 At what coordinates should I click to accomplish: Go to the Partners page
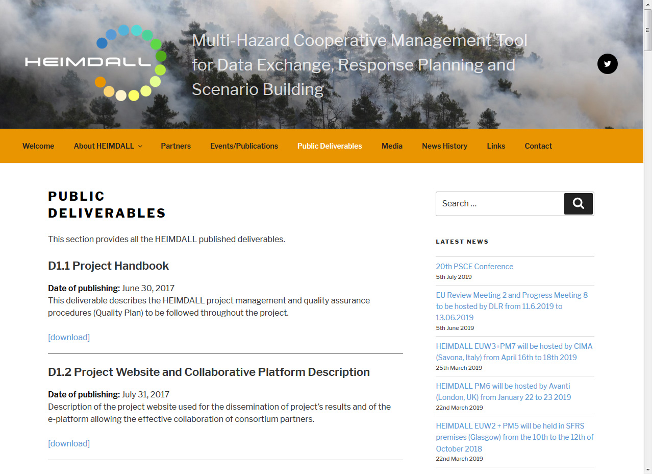[x=175, y=146]
